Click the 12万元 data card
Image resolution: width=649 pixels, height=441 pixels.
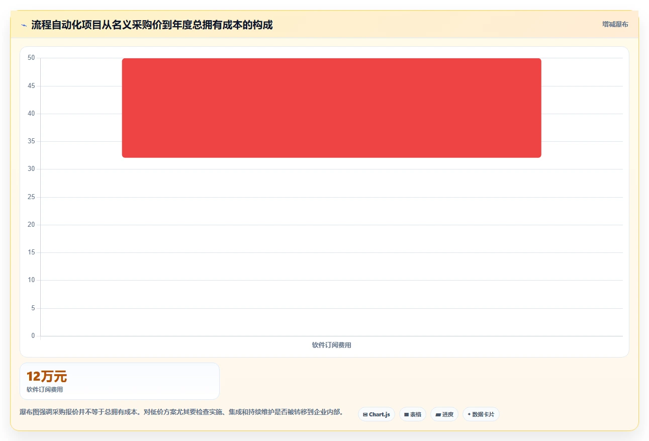click(120, 381)
